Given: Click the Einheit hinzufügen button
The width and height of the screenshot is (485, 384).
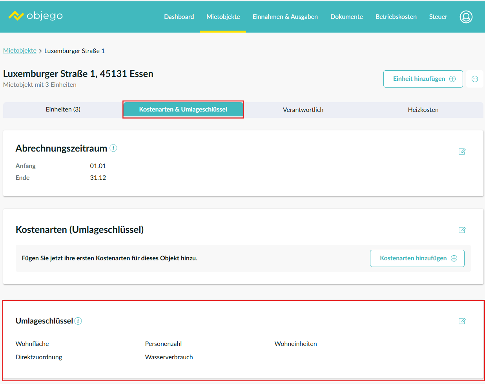Looking at the screenshot, I should pyautogui.click(x=423, y=79).
